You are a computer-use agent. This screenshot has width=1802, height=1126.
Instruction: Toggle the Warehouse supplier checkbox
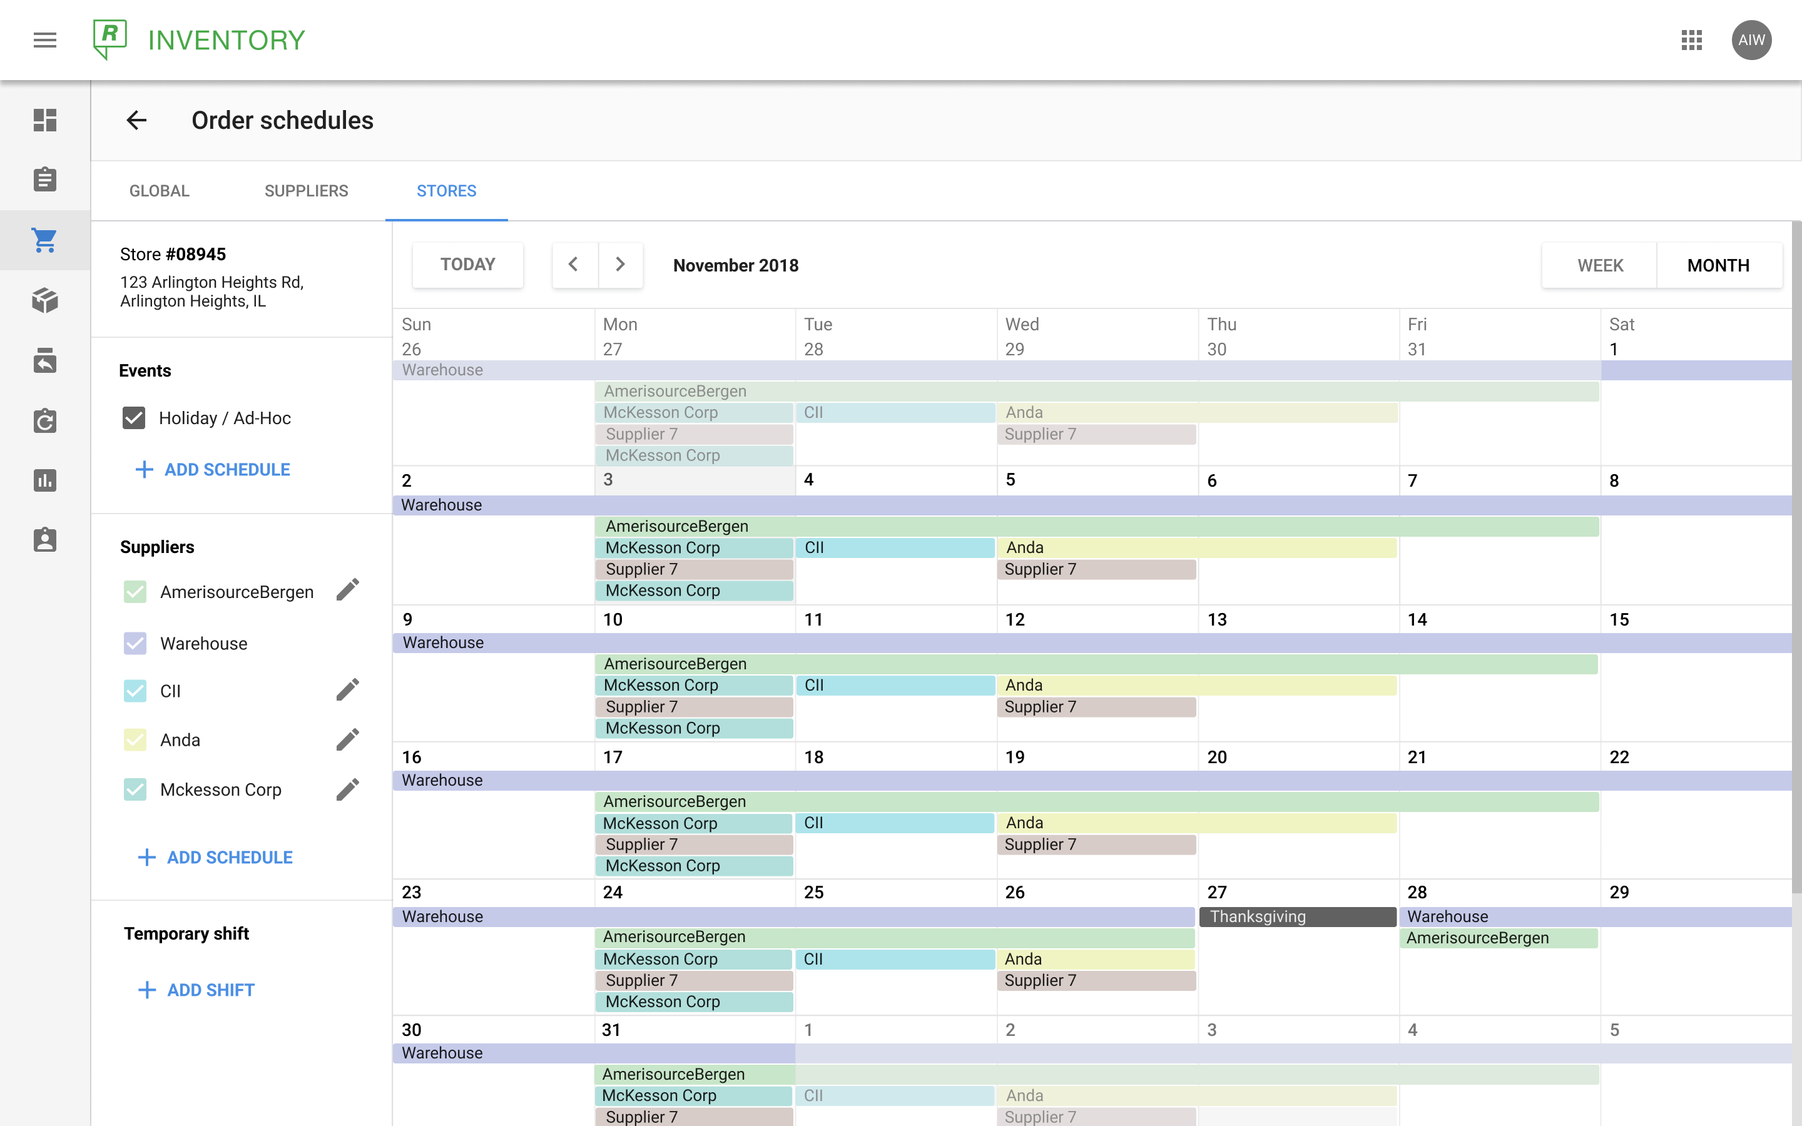tap(135, 644)
